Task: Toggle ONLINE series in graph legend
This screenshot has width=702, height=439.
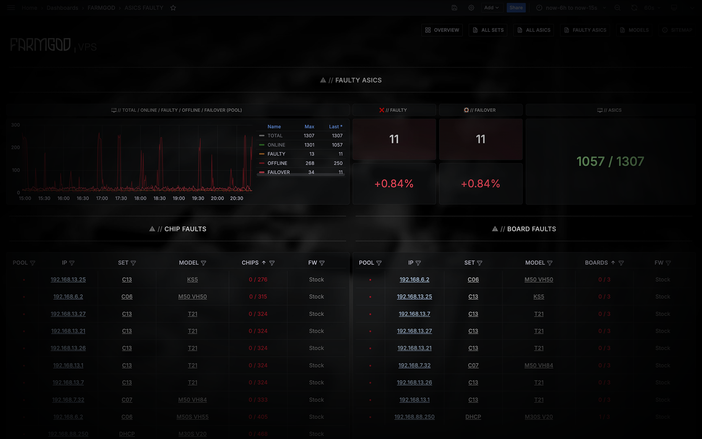Action: [276, 145]
